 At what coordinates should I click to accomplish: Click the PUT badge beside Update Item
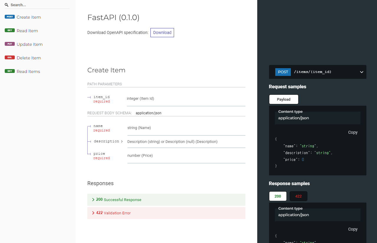[10, 44]
